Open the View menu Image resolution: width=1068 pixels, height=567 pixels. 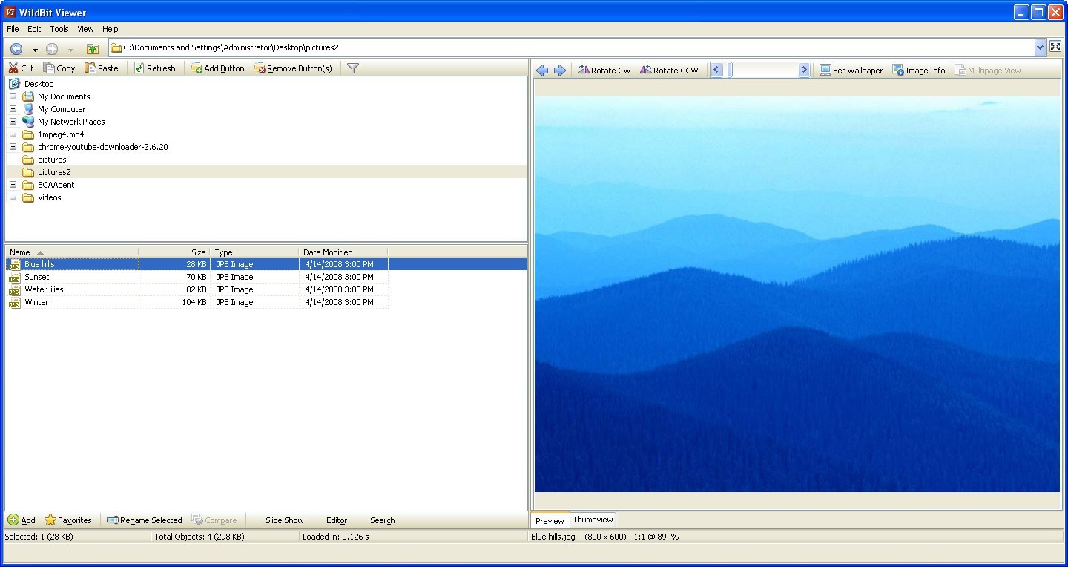click(x=85, y=29)
